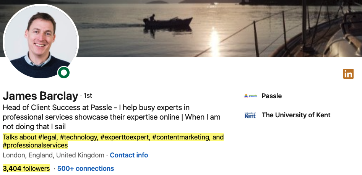Click the green online status indicator
This screenshot has width=362, height=175.
(x=63, y=72)
